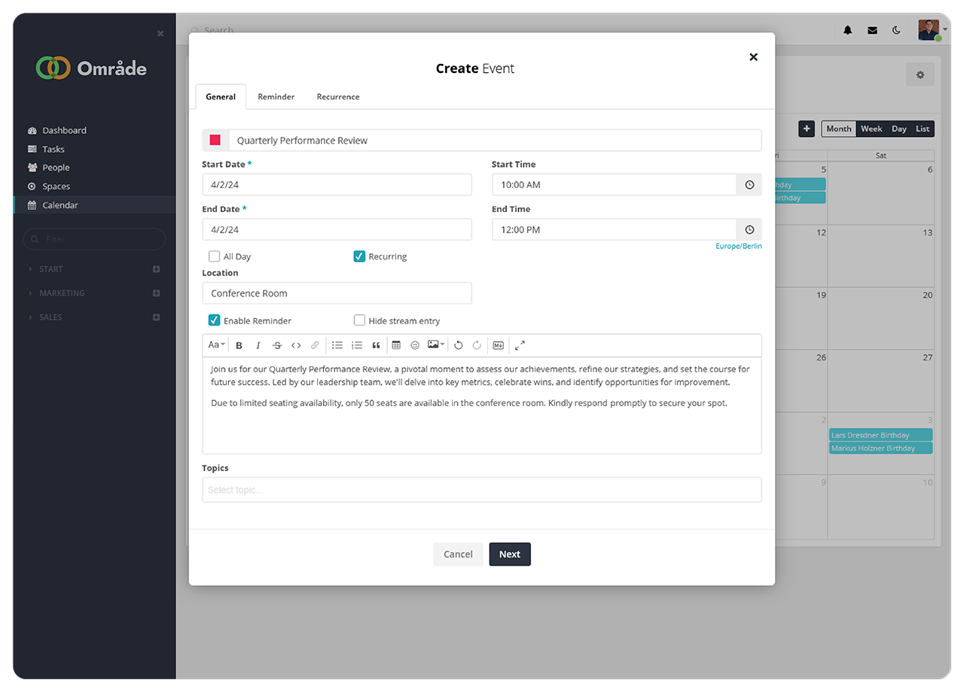Image resolution: width=964 pixels, height=692 pixels.
Task: Click the undo arrow in the editor
Action: point(458,345)
